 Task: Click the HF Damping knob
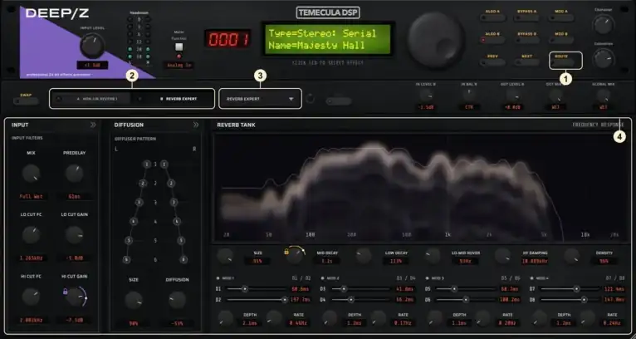tap(502, 256)
